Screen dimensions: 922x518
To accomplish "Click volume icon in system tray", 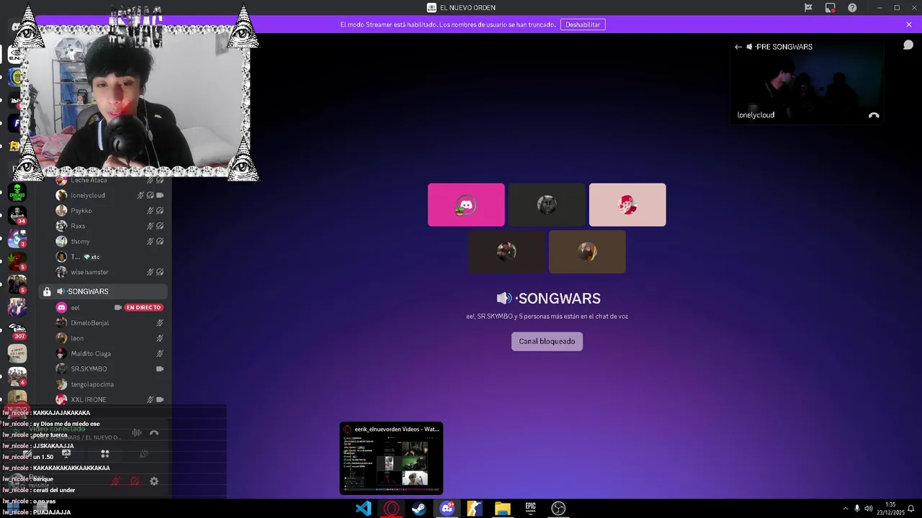I will (x=869, y=509).
